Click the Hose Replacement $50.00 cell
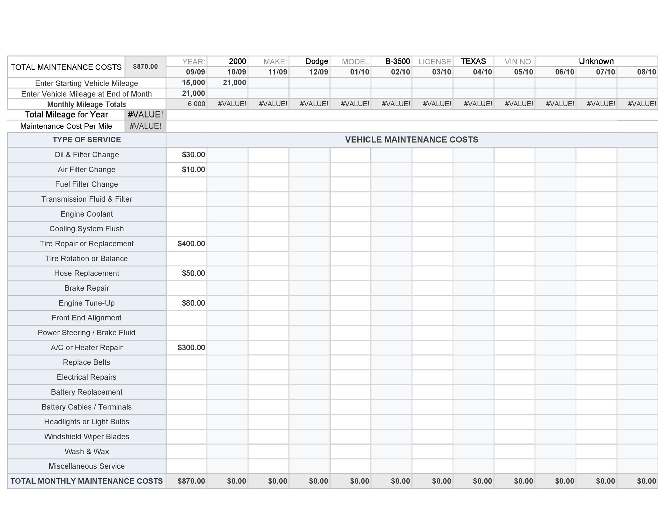 tap(186, 273)
